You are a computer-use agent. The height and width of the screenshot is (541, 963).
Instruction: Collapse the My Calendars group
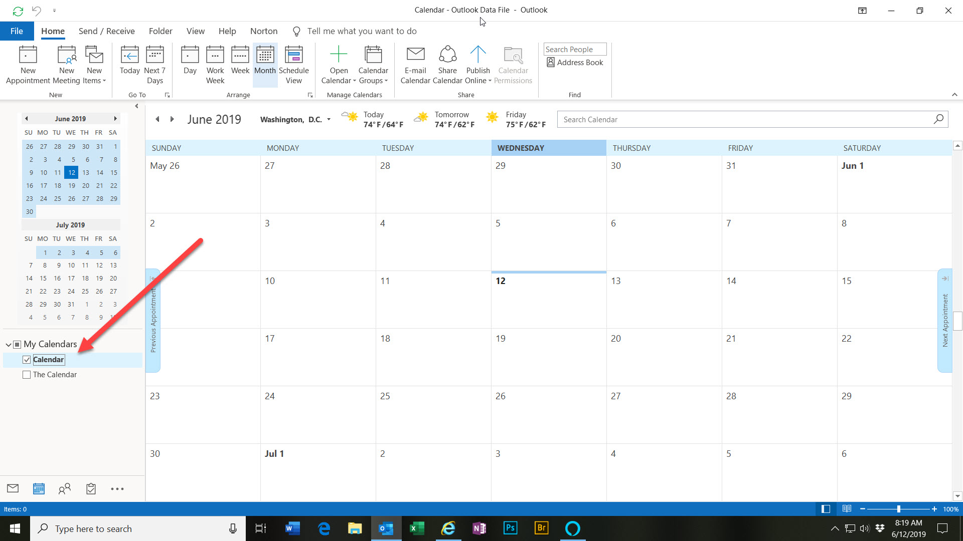(9, 345)
